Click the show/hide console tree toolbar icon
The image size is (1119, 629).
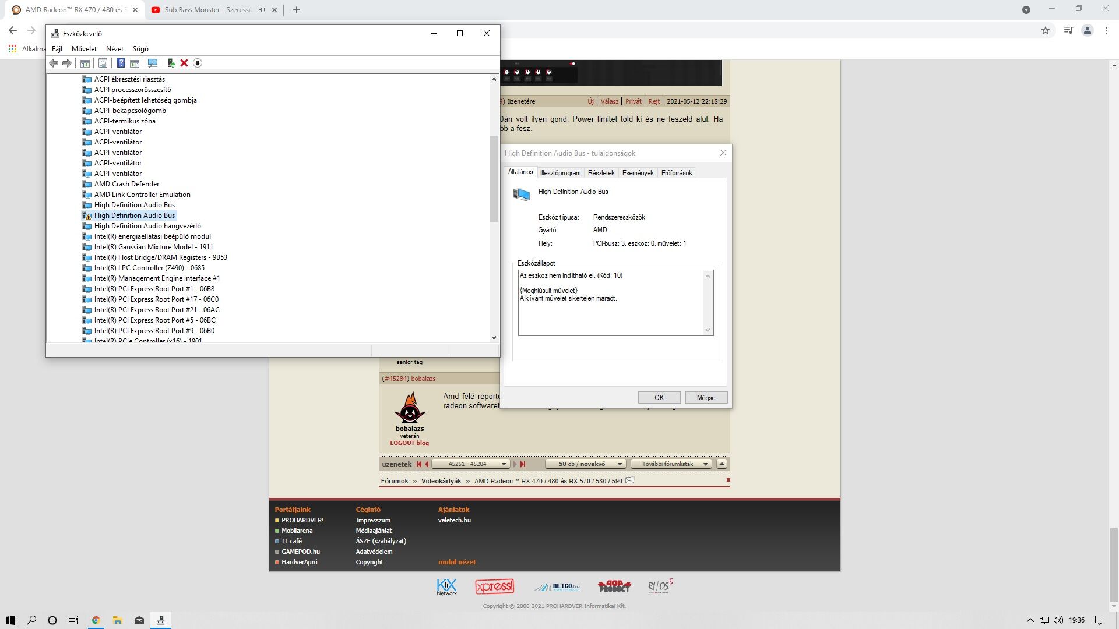click(x=85, y=63)
